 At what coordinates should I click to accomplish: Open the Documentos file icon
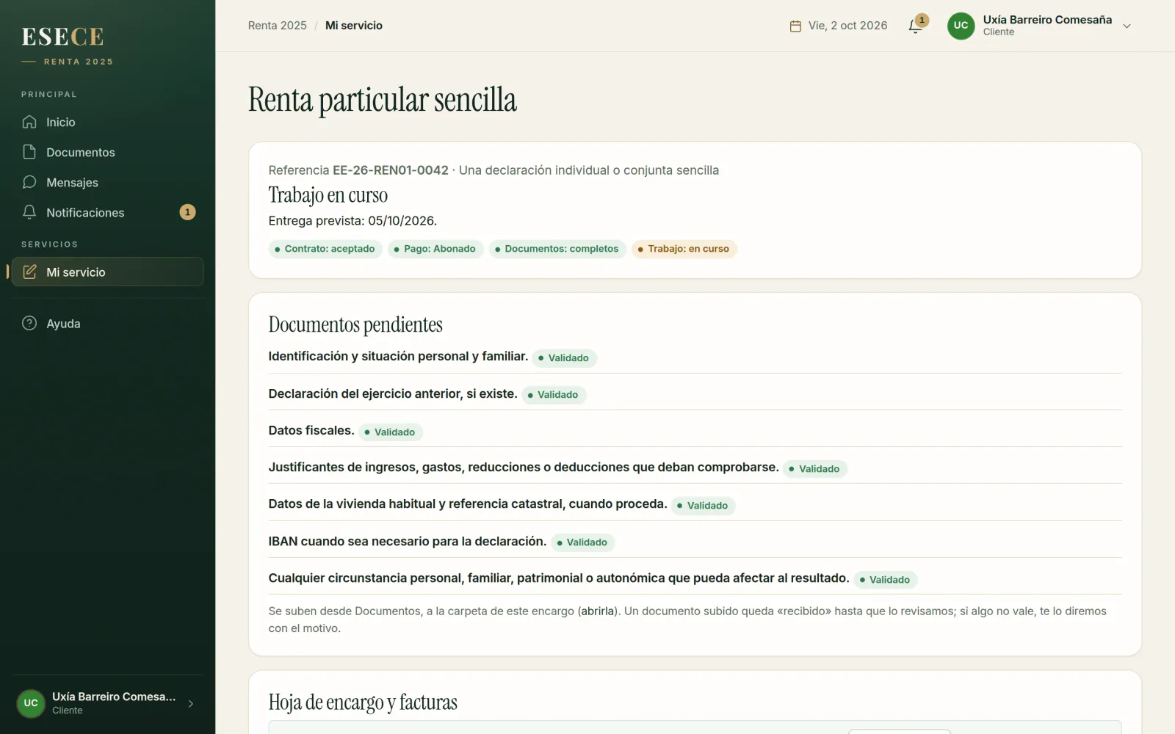[29, 152]
